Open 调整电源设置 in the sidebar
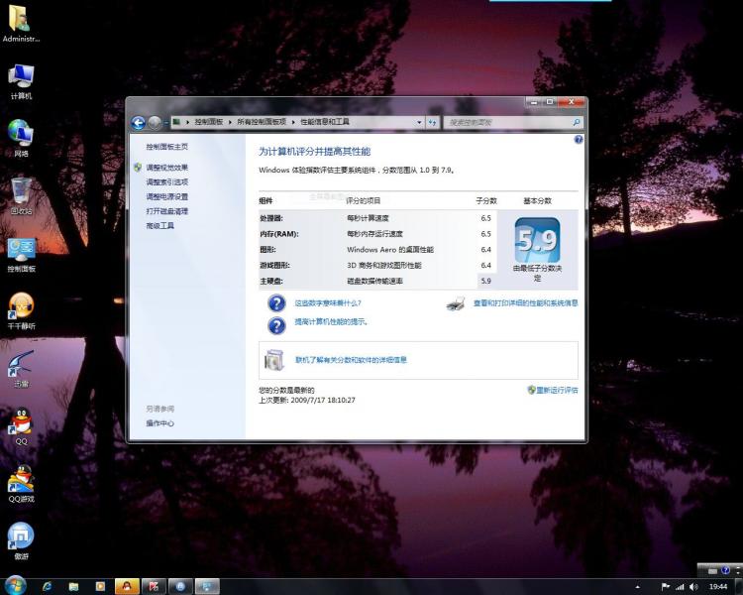Viewport: 743px width, 595px height. point(166,197)
